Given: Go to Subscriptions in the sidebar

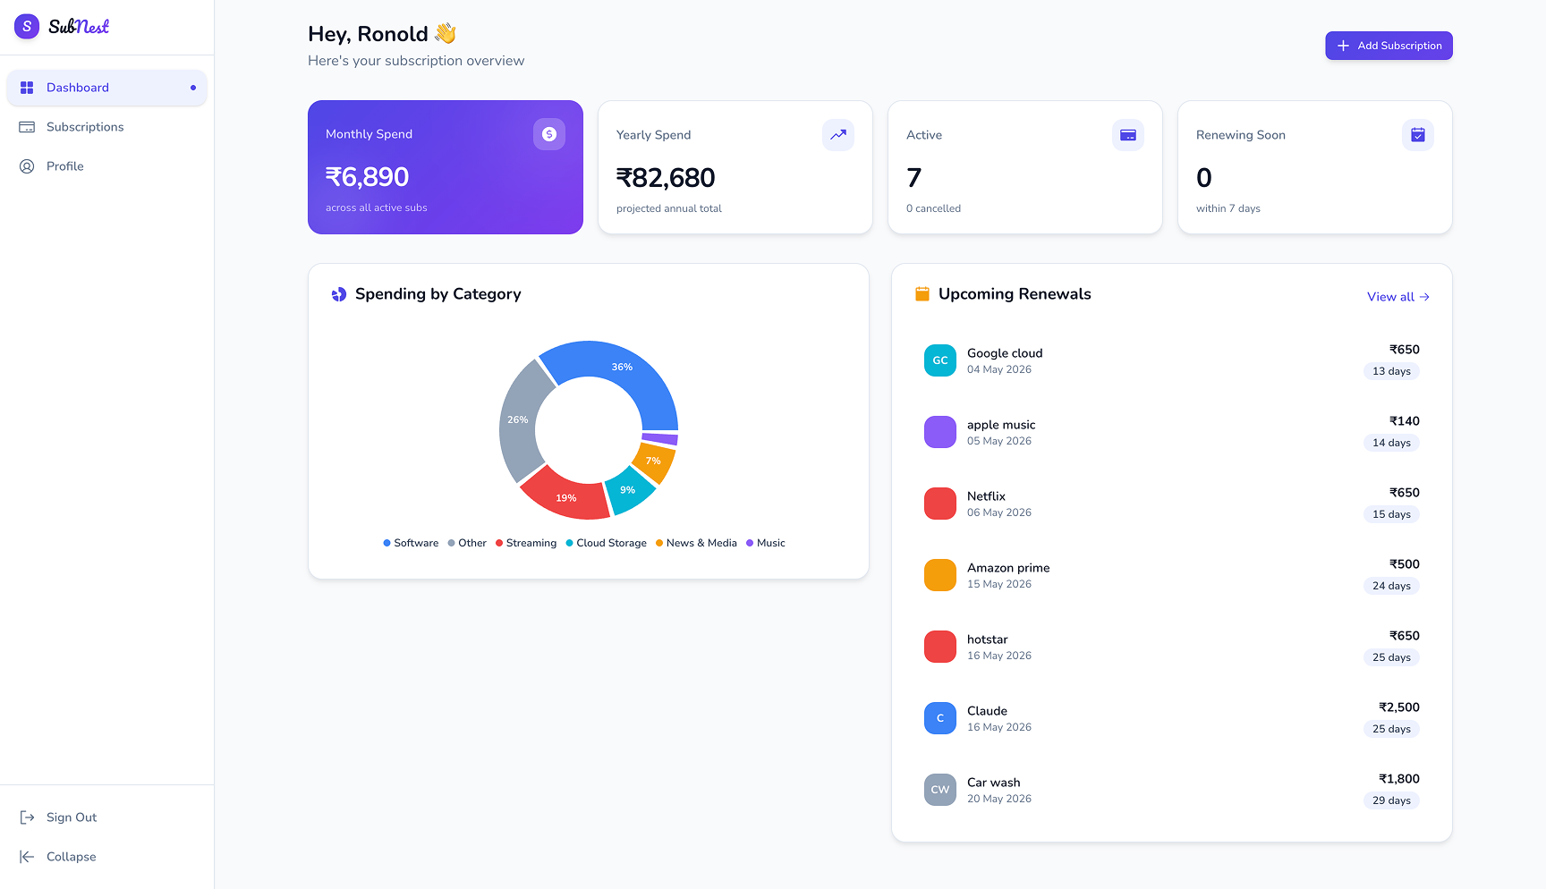Looking at the screenshot, I should (x=107, y=127).
